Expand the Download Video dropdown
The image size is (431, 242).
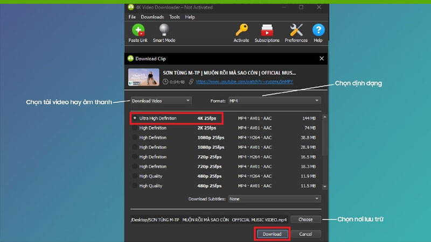(x=161, y=101)
